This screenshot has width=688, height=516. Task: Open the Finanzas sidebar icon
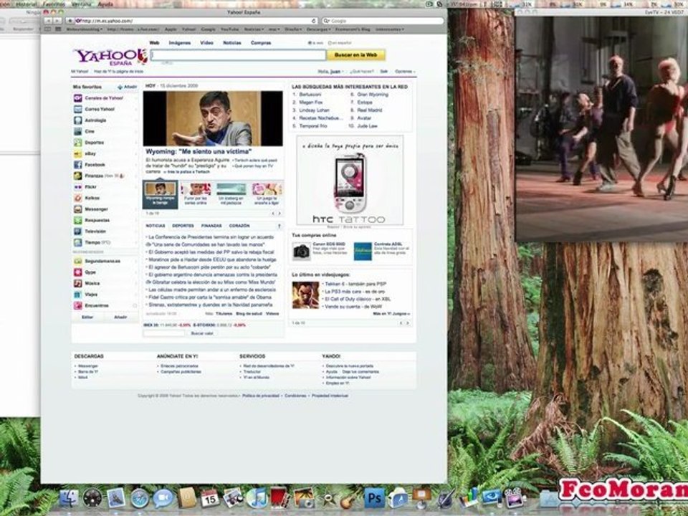[x=77, y=176]
